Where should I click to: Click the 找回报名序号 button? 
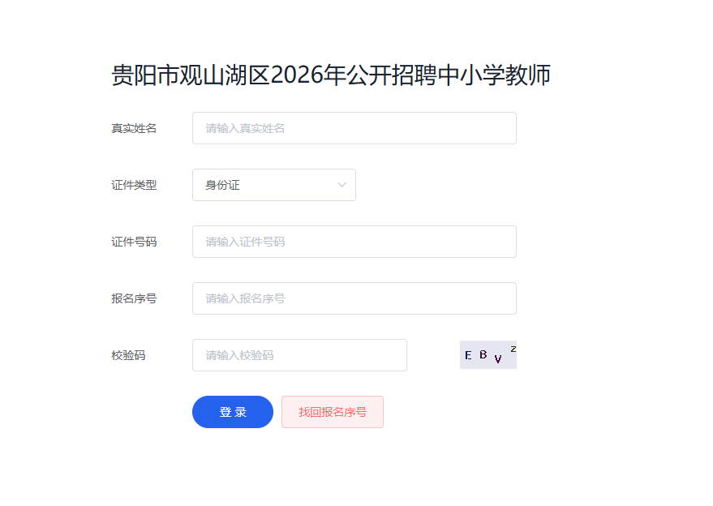click(x=332, y=412)
